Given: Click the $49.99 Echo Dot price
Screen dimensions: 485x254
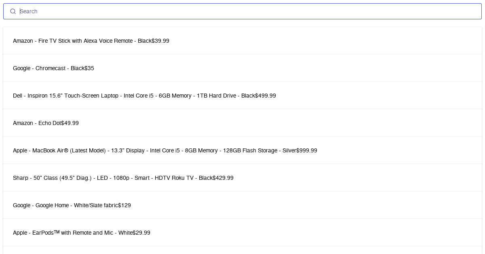Looking at the screenshot, I should [x=70, y=123].
